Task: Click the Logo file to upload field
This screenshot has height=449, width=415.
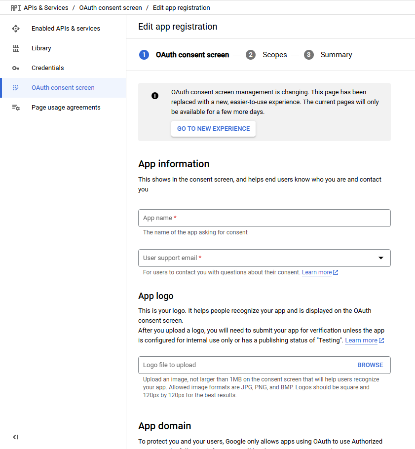Action: 264,365
